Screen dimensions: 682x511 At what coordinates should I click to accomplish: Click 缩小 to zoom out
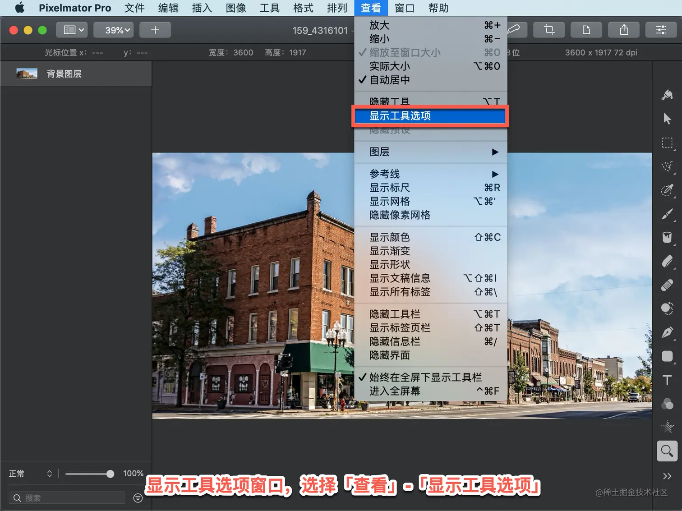tap(431, 39)
